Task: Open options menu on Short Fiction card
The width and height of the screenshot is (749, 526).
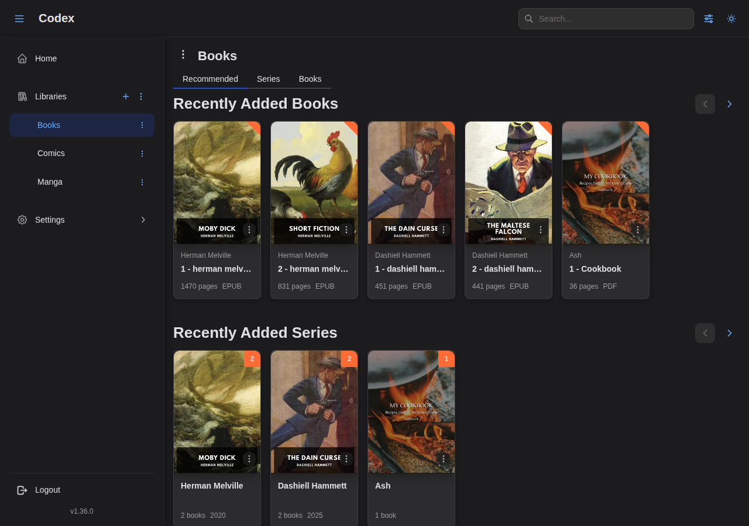Action: (346, 230)
